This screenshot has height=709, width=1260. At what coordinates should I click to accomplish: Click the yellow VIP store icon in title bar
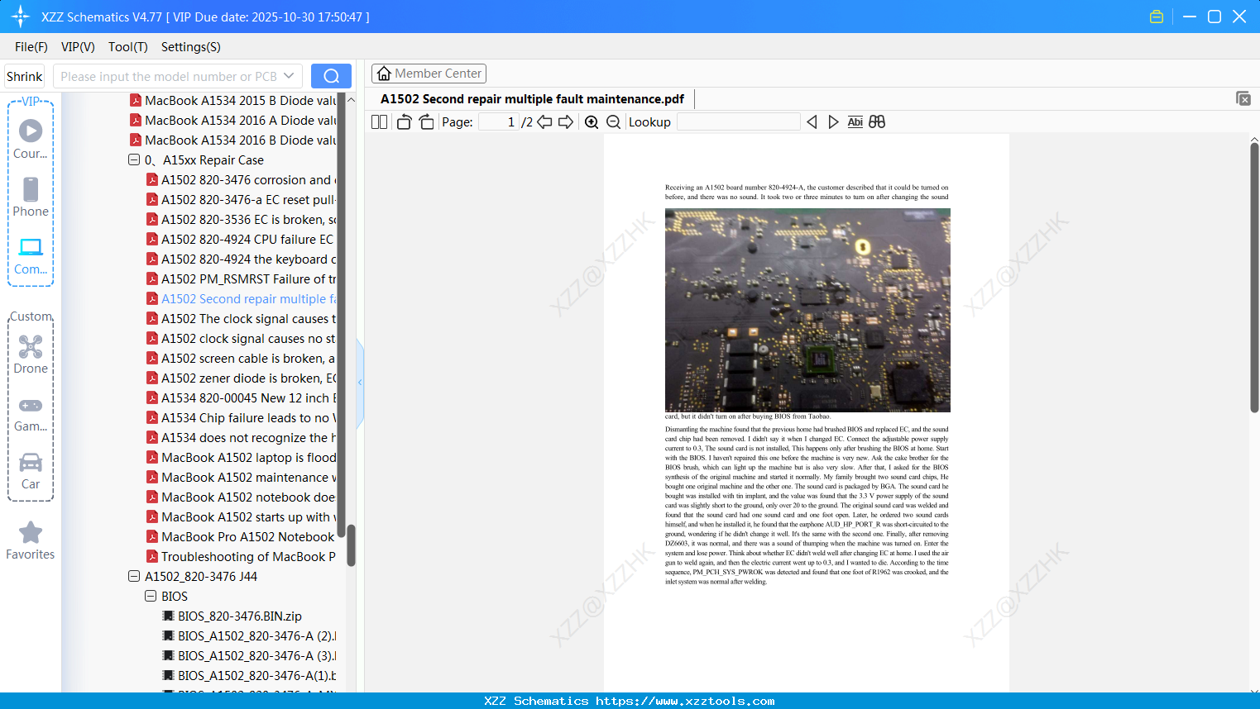(x=1157, y=17)
